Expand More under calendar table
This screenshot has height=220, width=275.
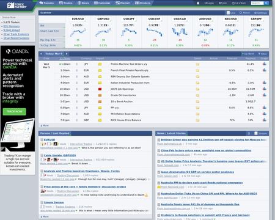click(45, 125)
